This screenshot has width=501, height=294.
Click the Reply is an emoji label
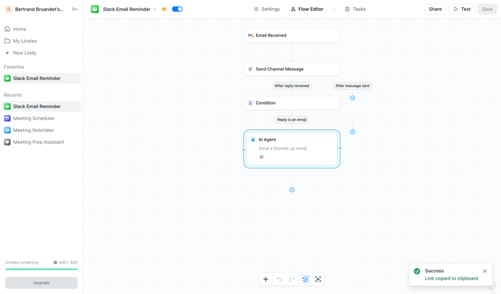[292, 119]
